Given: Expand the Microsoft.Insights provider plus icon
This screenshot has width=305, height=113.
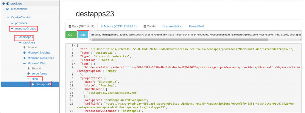Looking at the screenshot, I should (24, 52).
